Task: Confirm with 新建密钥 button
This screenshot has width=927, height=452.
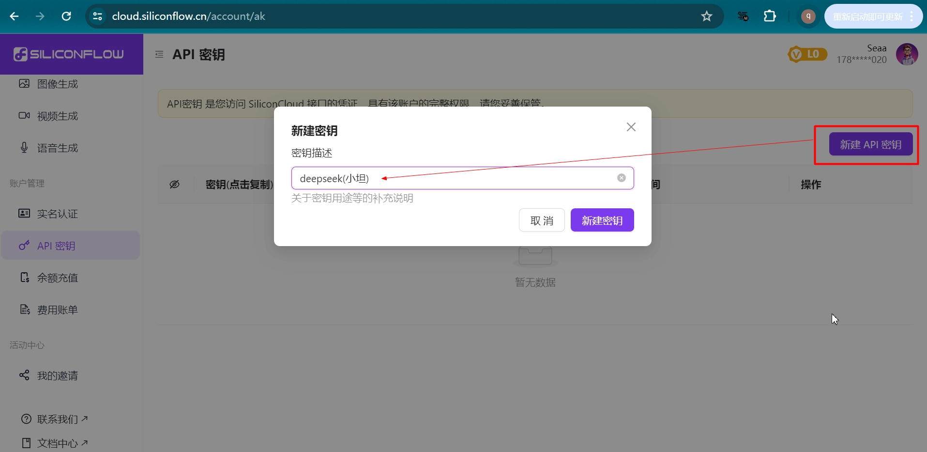Action: click(602, 220)
